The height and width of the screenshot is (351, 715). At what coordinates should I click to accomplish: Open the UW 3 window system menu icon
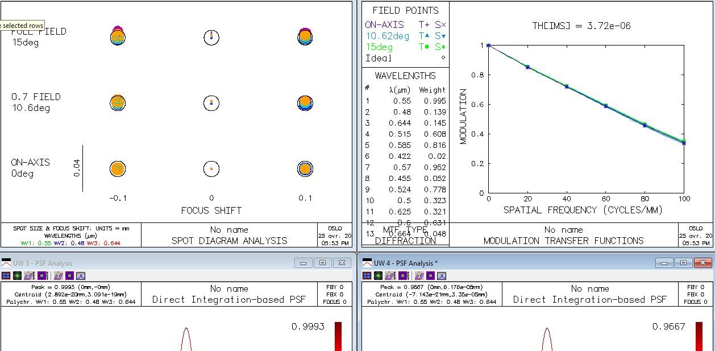click(6, 263)
